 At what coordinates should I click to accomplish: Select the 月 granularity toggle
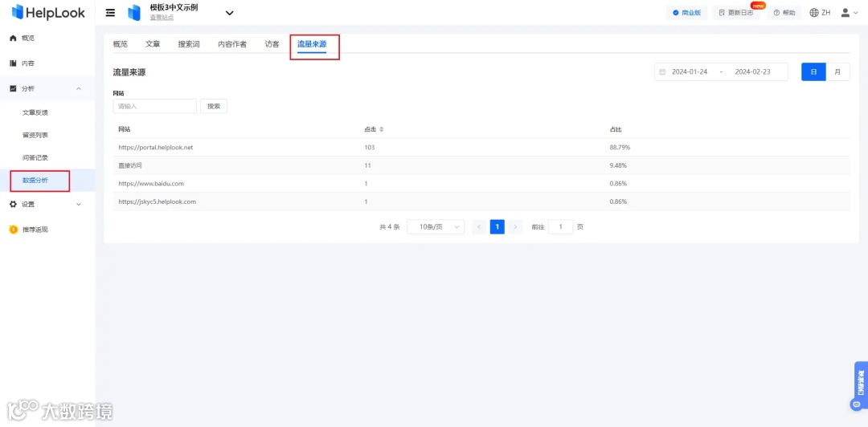click(x=837, y=72)
